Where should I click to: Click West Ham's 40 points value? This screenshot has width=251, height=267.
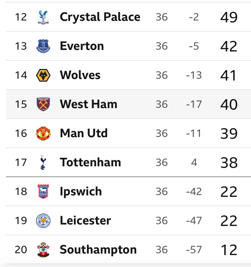(x=229, y=105)
